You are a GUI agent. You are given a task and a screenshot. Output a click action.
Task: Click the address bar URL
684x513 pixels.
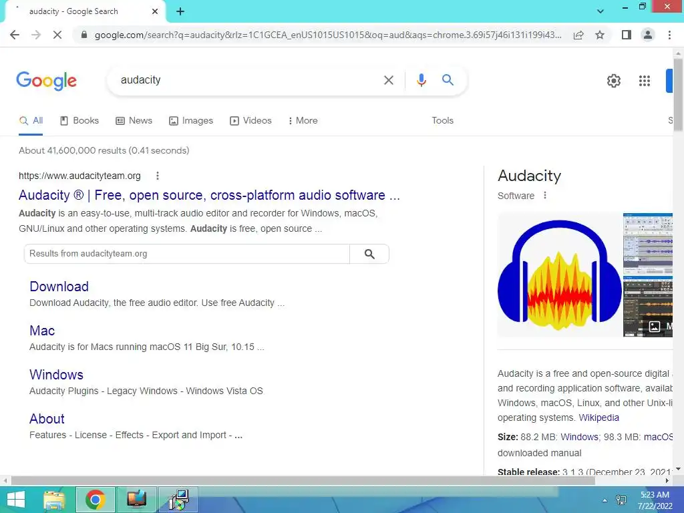point(327,35)
